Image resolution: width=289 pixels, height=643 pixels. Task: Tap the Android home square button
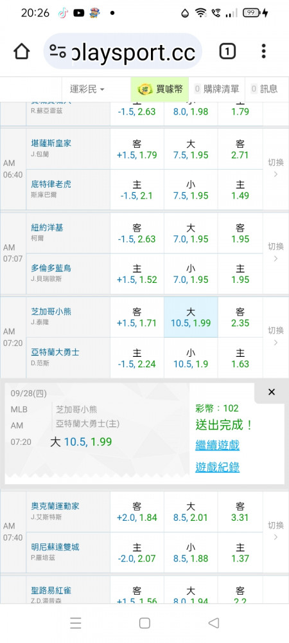144,623
